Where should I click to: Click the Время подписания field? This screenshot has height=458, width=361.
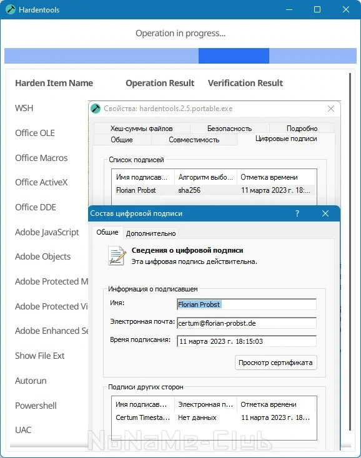[247, 341]
